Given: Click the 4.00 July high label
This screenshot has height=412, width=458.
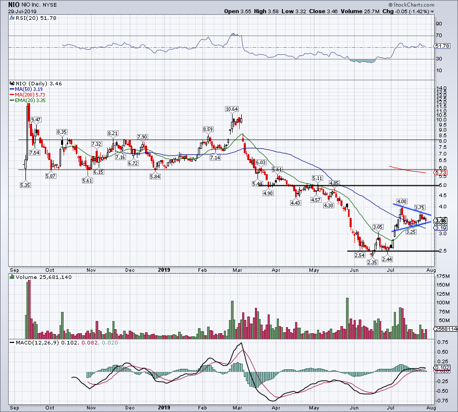Looking at the screenshot, I should point(402,202).
